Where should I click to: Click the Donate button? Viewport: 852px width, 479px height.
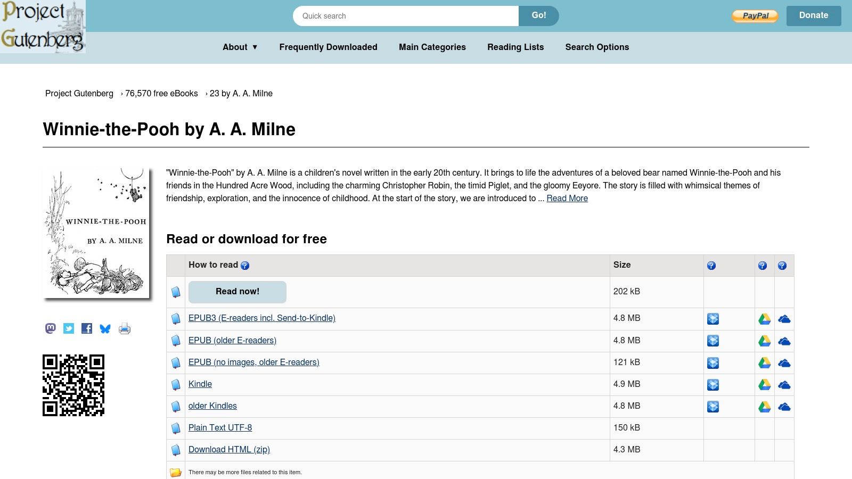click(814, 15)
